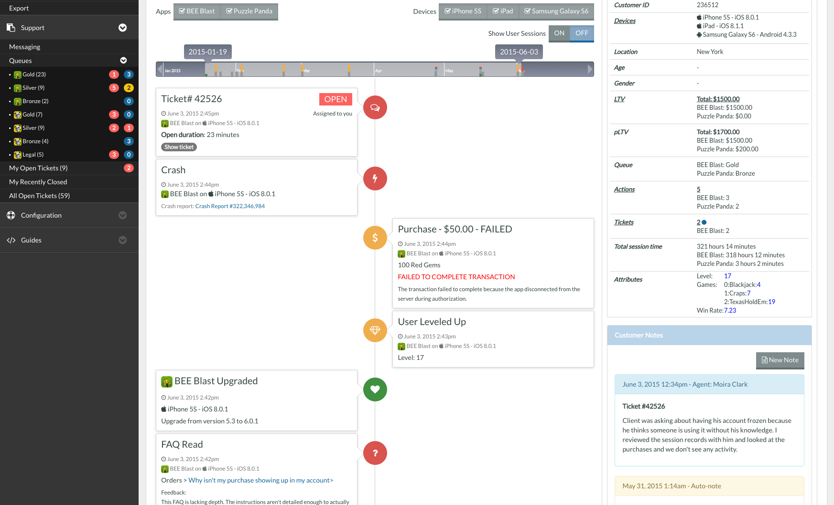Click the red badge on Gold (23) queue
834x505 pixels.
pyautogui.click(x=114, y=74)
